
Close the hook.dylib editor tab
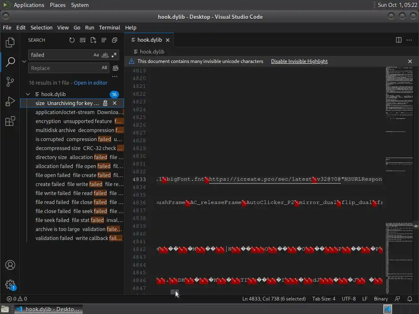(x=167, y=40)
